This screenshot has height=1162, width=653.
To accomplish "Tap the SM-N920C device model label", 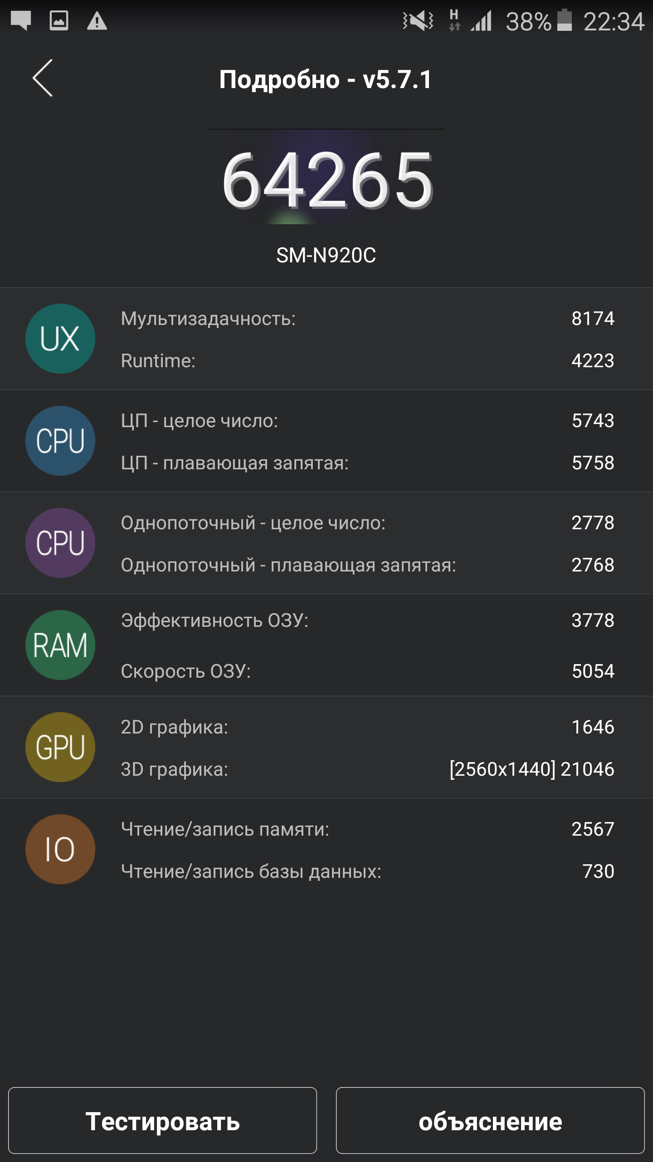I will coord(326,255).
